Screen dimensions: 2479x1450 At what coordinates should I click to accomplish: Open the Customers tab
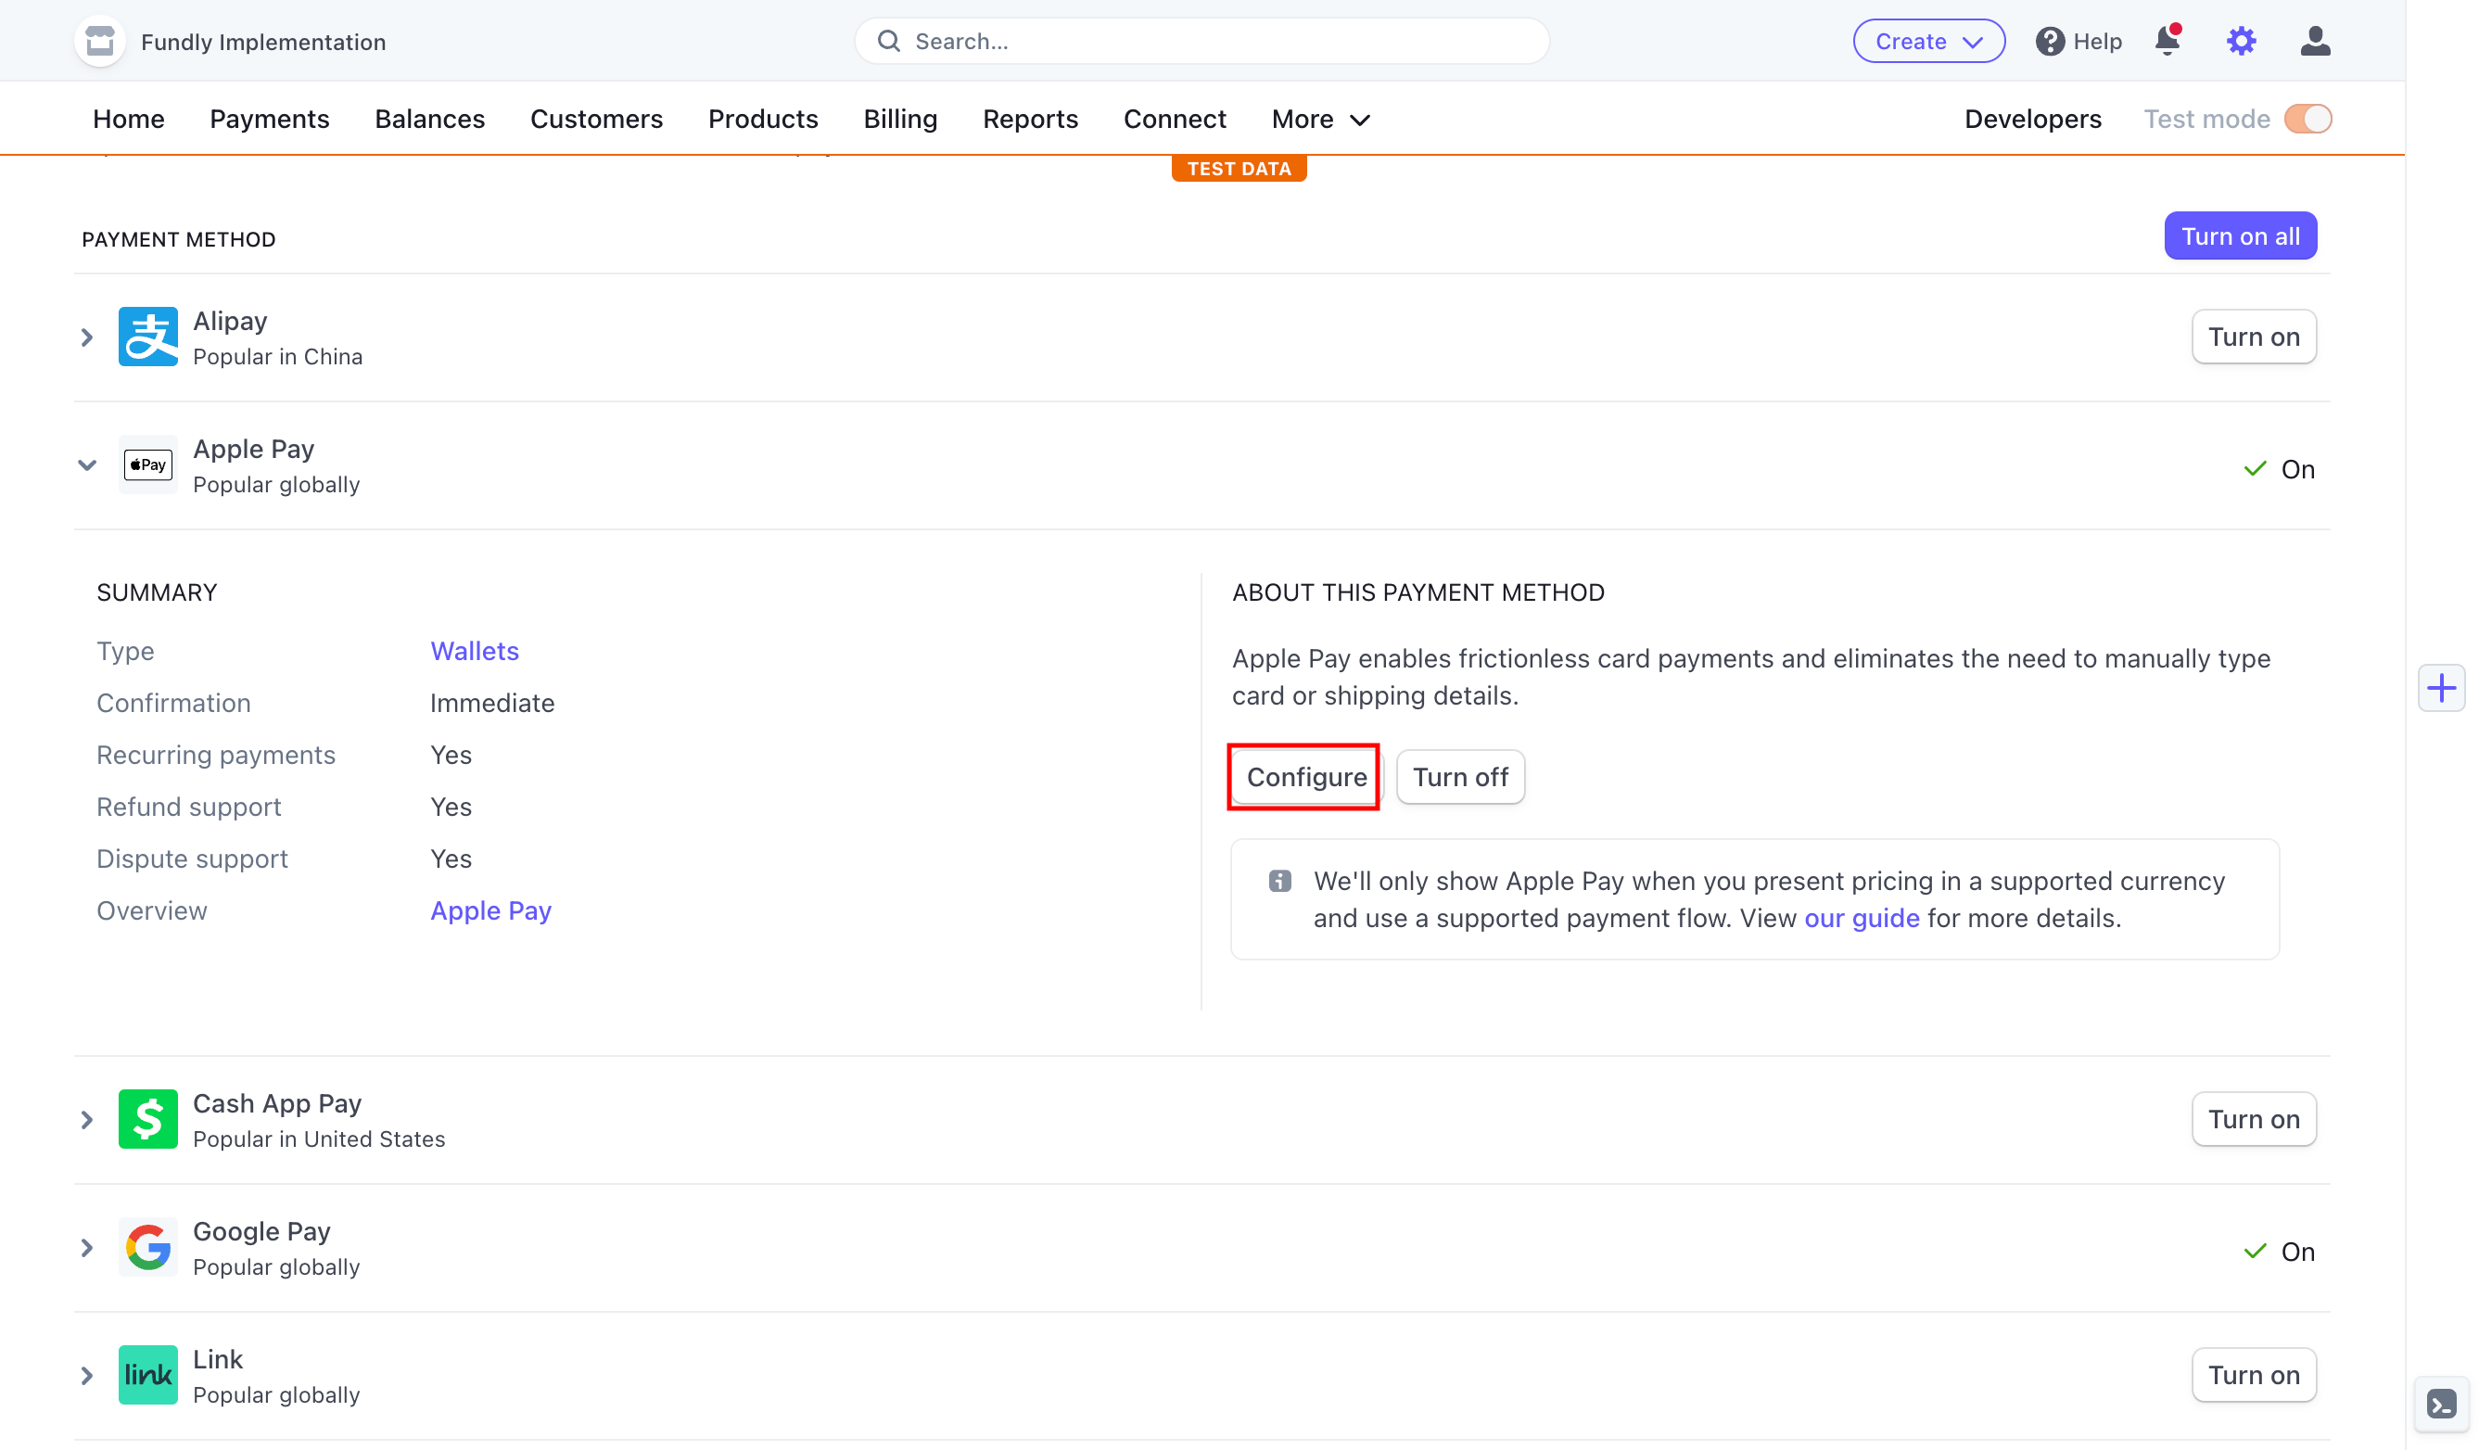[596, 119]
